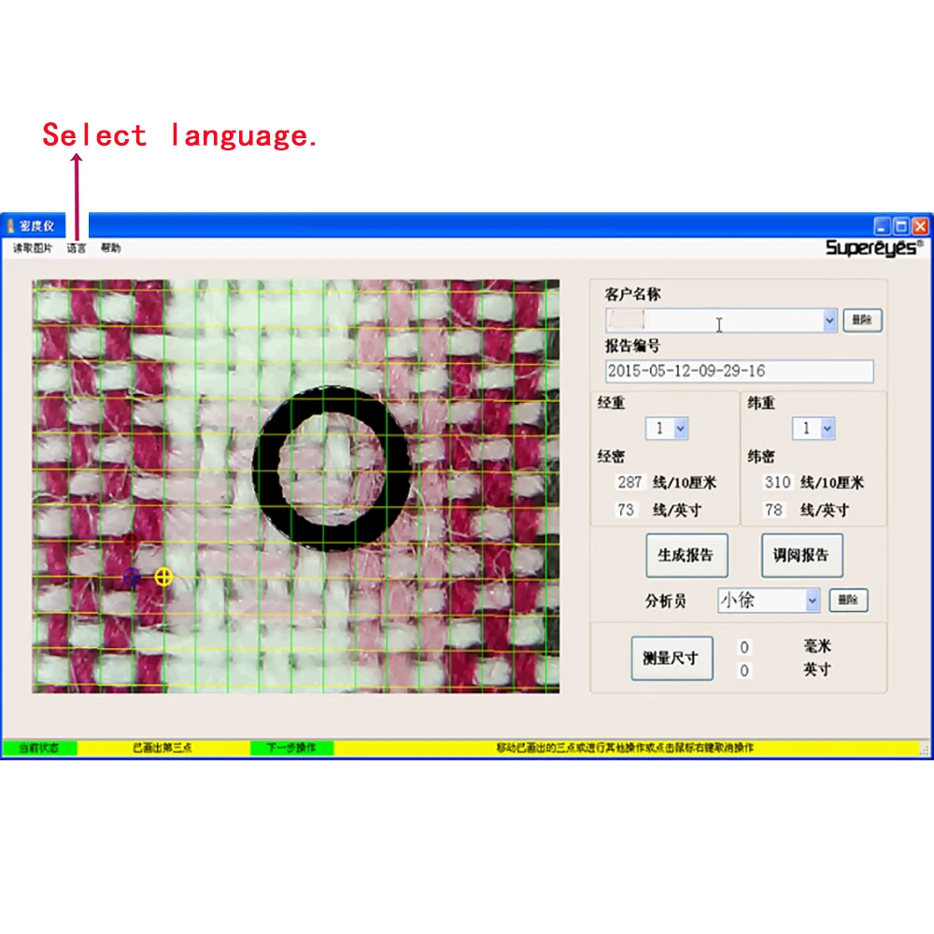The height and width of the screenshot is (934, 934).
Task: Open the 纬重 value dropdown
Action: [x=827, y=429]
